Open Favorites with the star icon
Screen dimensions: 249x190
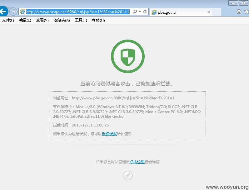click(247, 12)
